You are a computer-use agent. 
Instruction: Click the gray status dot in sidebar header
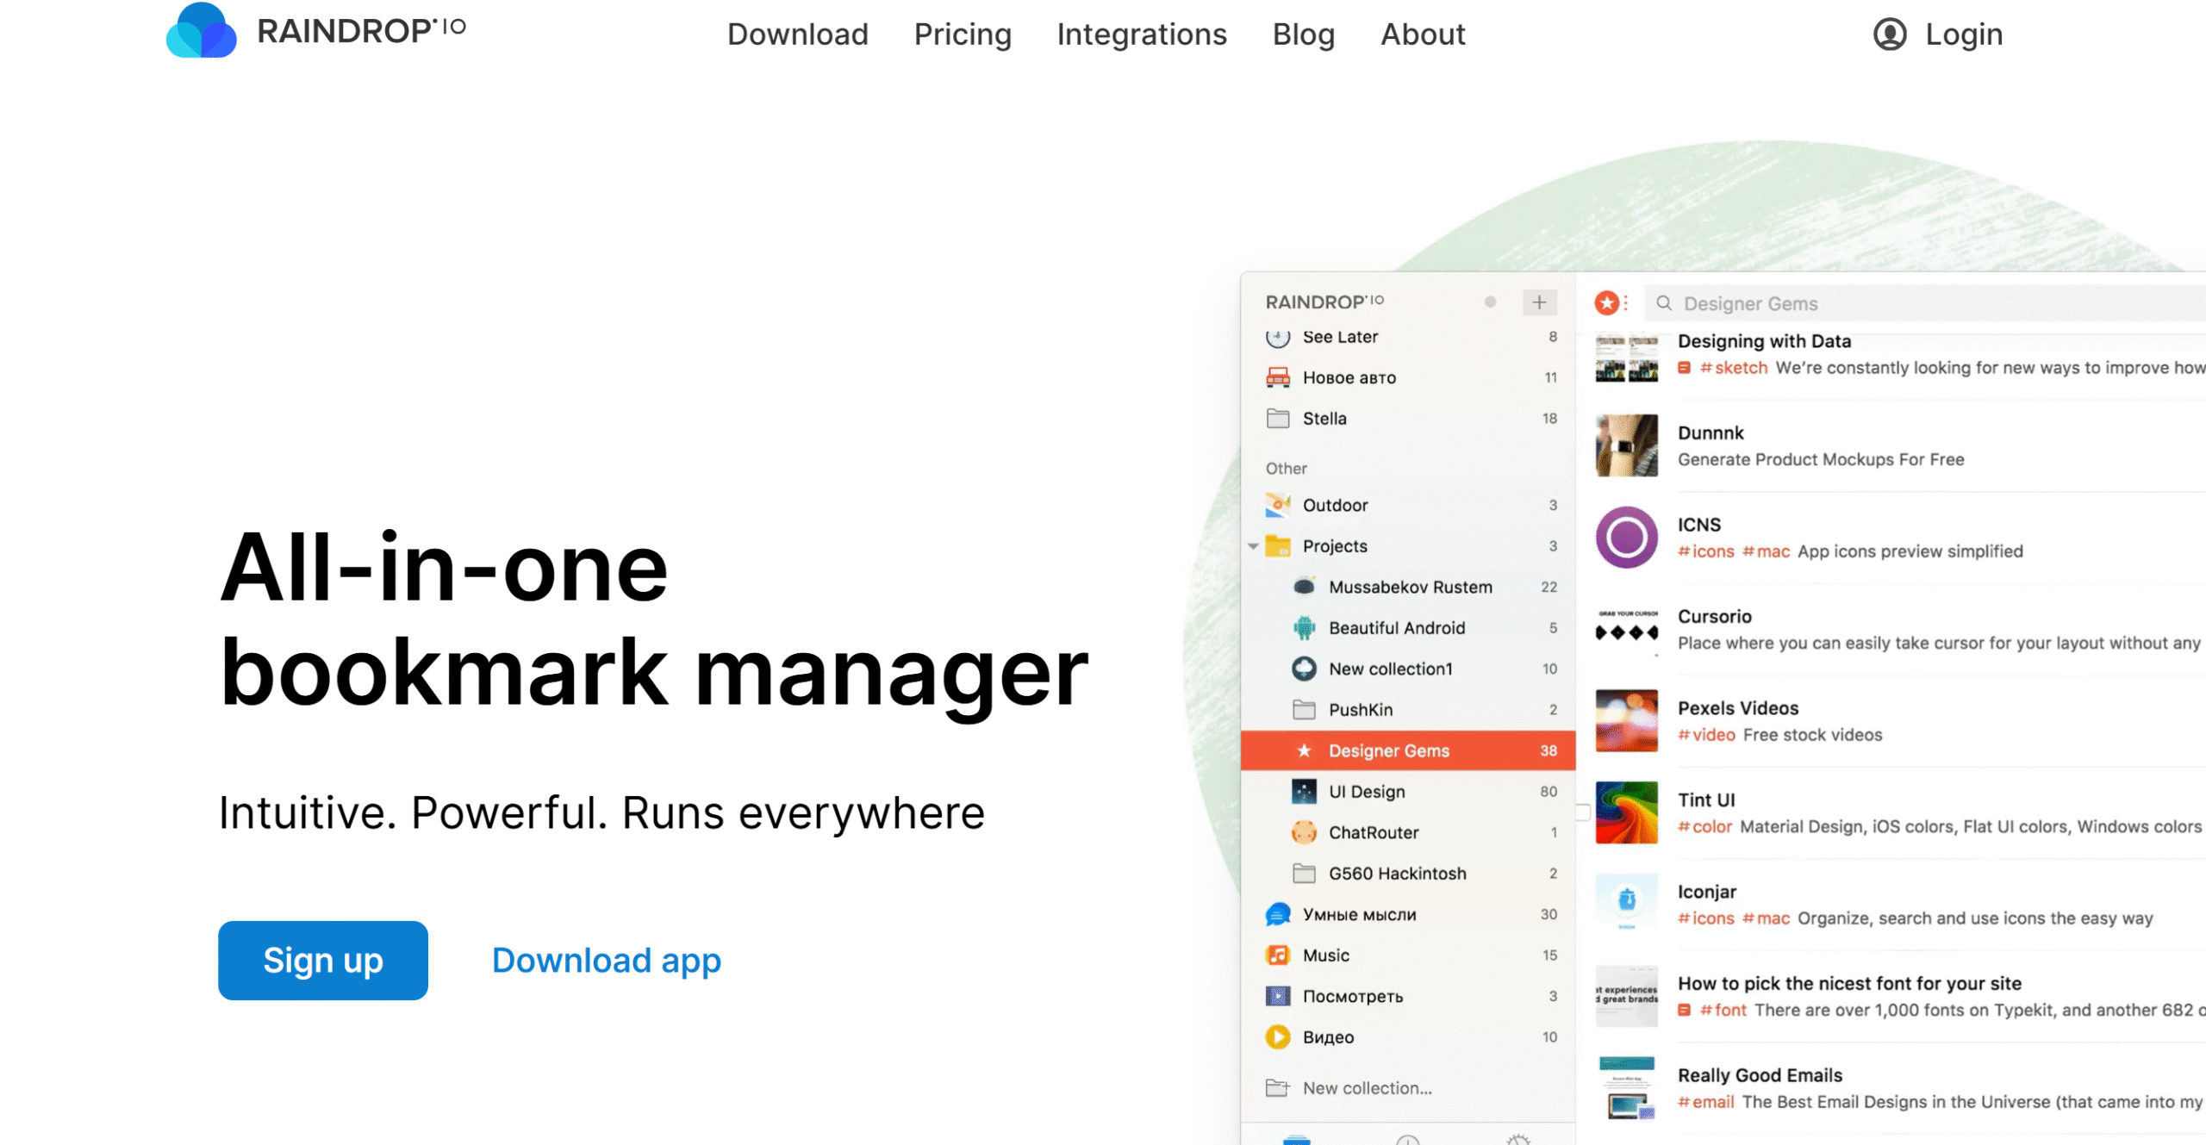pos(1490,302)
